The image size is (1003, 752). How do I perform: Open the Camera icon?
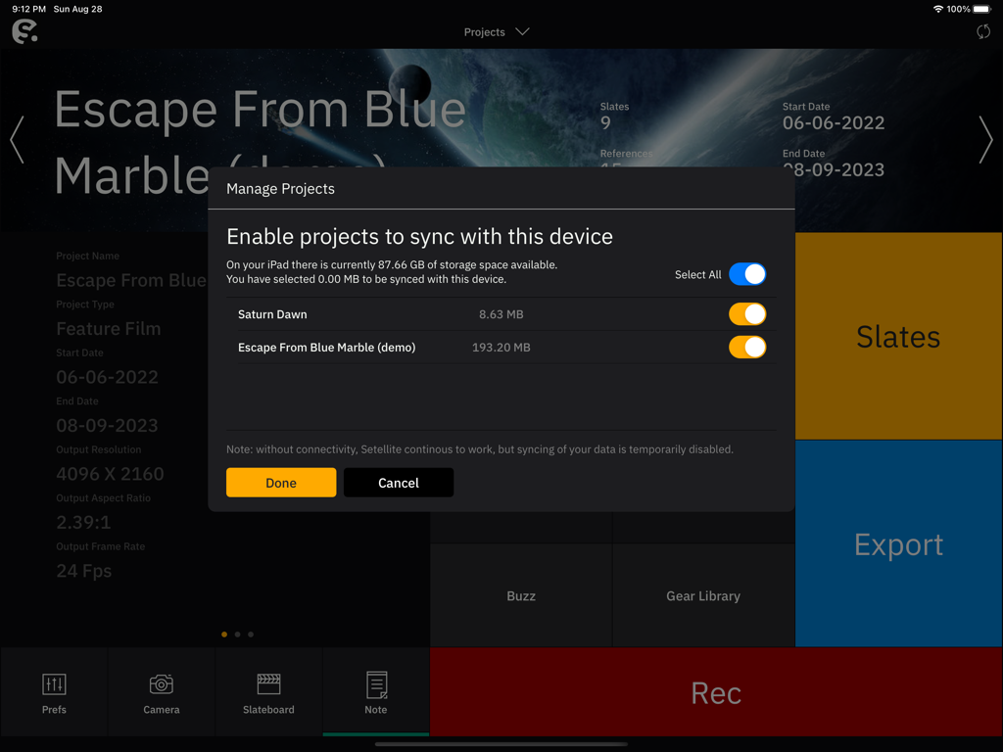click(162, 684)
